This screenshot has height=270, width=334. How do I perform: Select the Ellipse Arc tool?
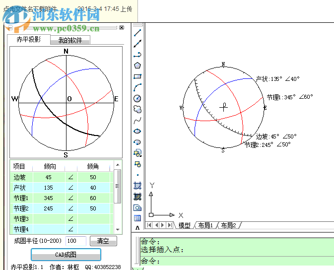(x=137, y=142)
